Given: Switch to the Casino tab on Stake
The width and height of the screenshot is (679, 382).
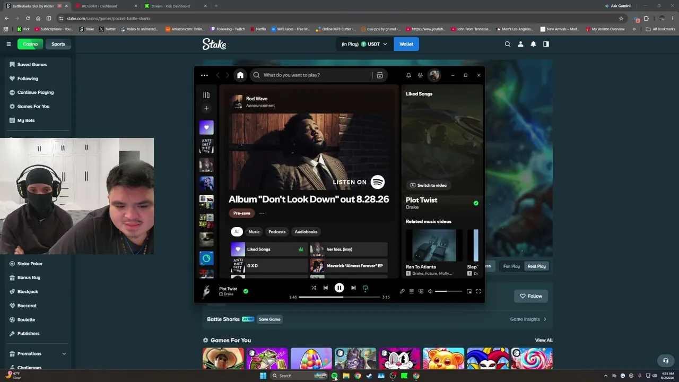Looking at the screenshot, I should (30, 44).
